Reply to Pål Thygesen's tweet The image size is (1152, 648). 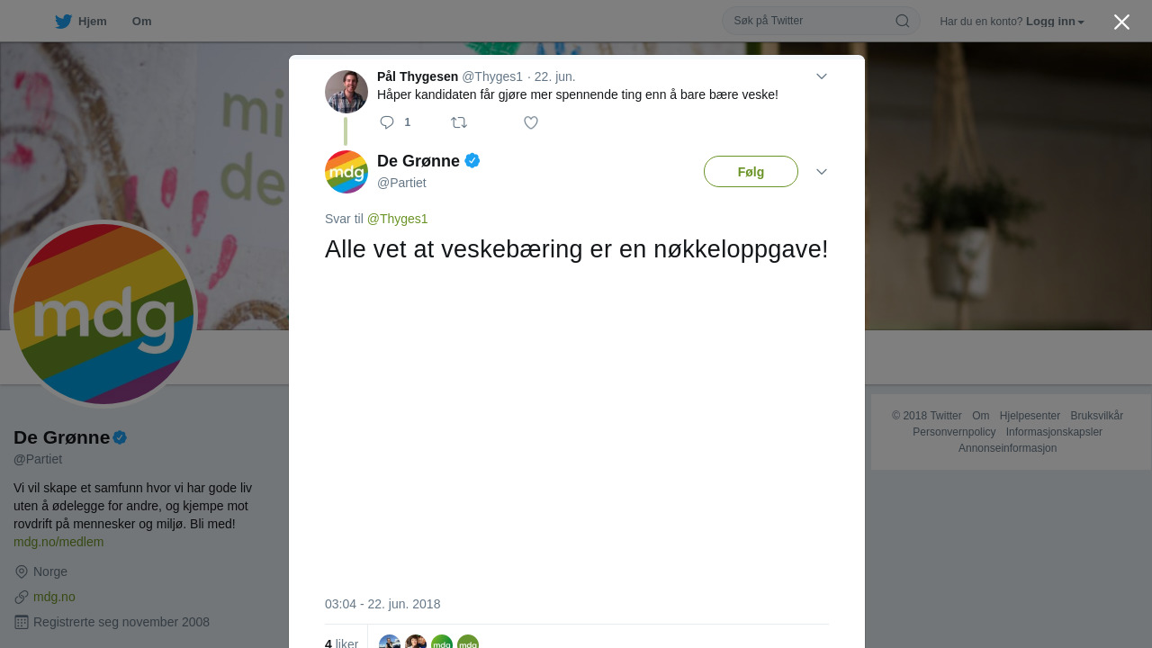pyautogui.click(x=387, y=122)
